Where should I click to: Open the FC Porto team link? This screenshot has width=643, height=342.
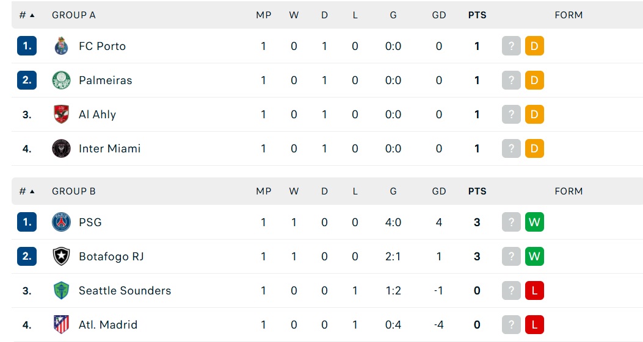point(102,46)
